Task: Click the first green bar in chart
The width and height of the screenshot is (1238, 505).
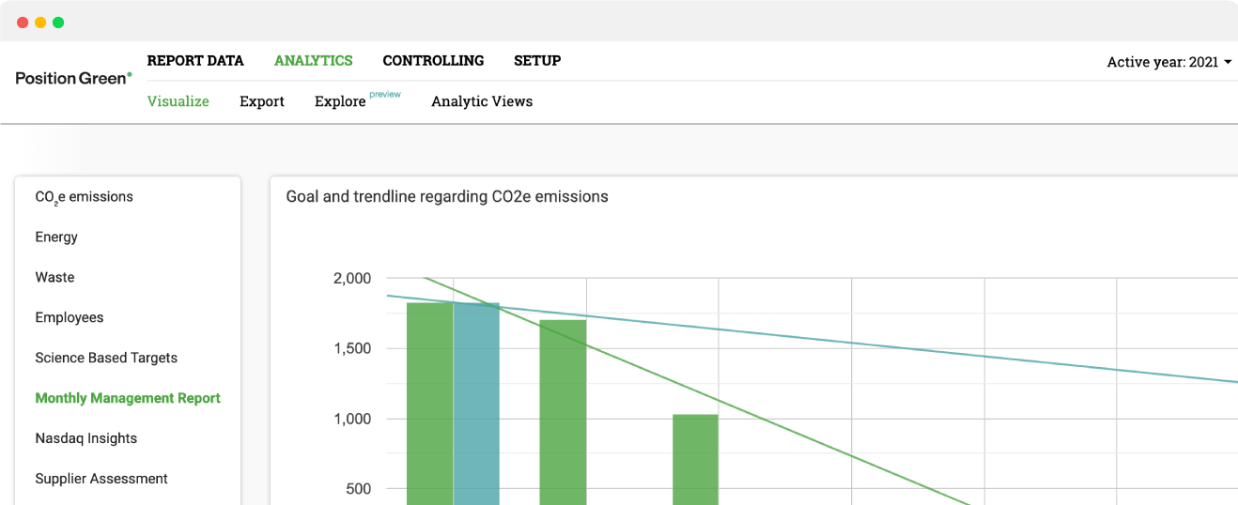Action: point(430,404)
